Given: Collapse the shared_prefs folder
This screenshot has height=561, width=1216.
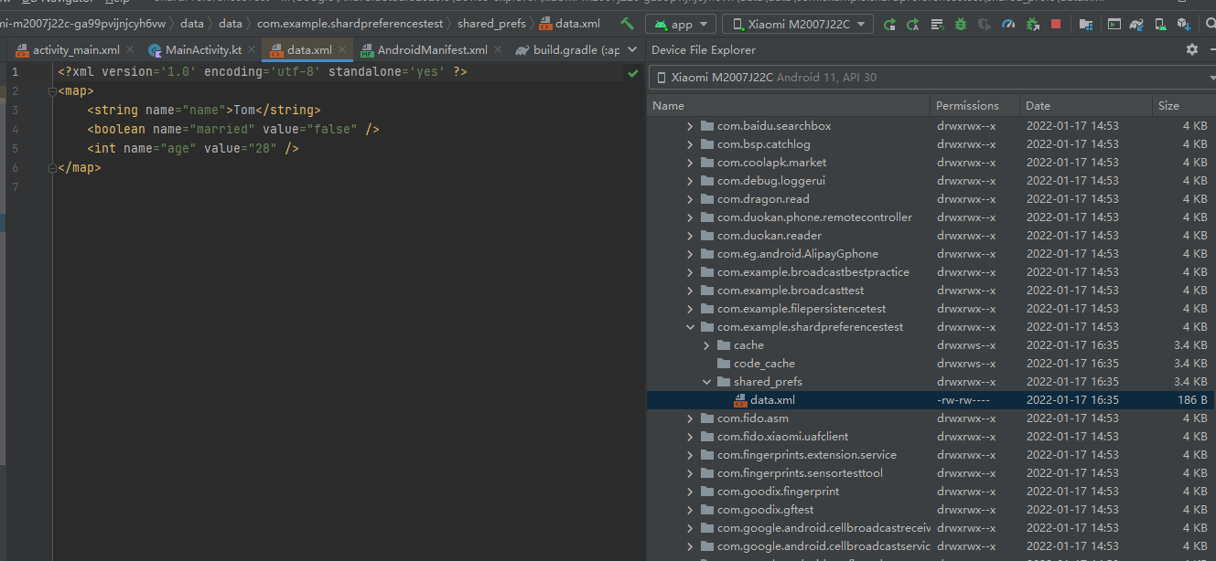Looking at the screenshot, I should pos(706,382).
